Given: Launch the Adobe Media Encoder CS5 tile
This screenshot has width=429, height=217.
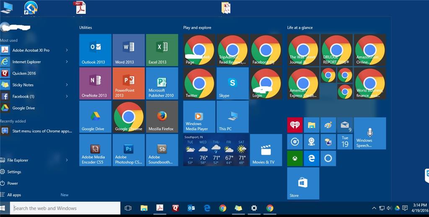Looking at the screenshot, I should point(95,150).
